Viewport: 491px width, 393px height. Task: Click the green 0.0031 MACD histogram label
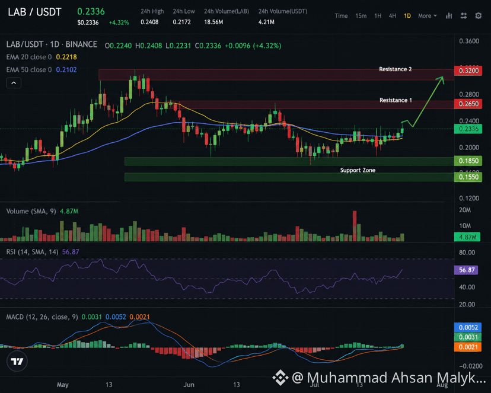(x=468, y=337)
